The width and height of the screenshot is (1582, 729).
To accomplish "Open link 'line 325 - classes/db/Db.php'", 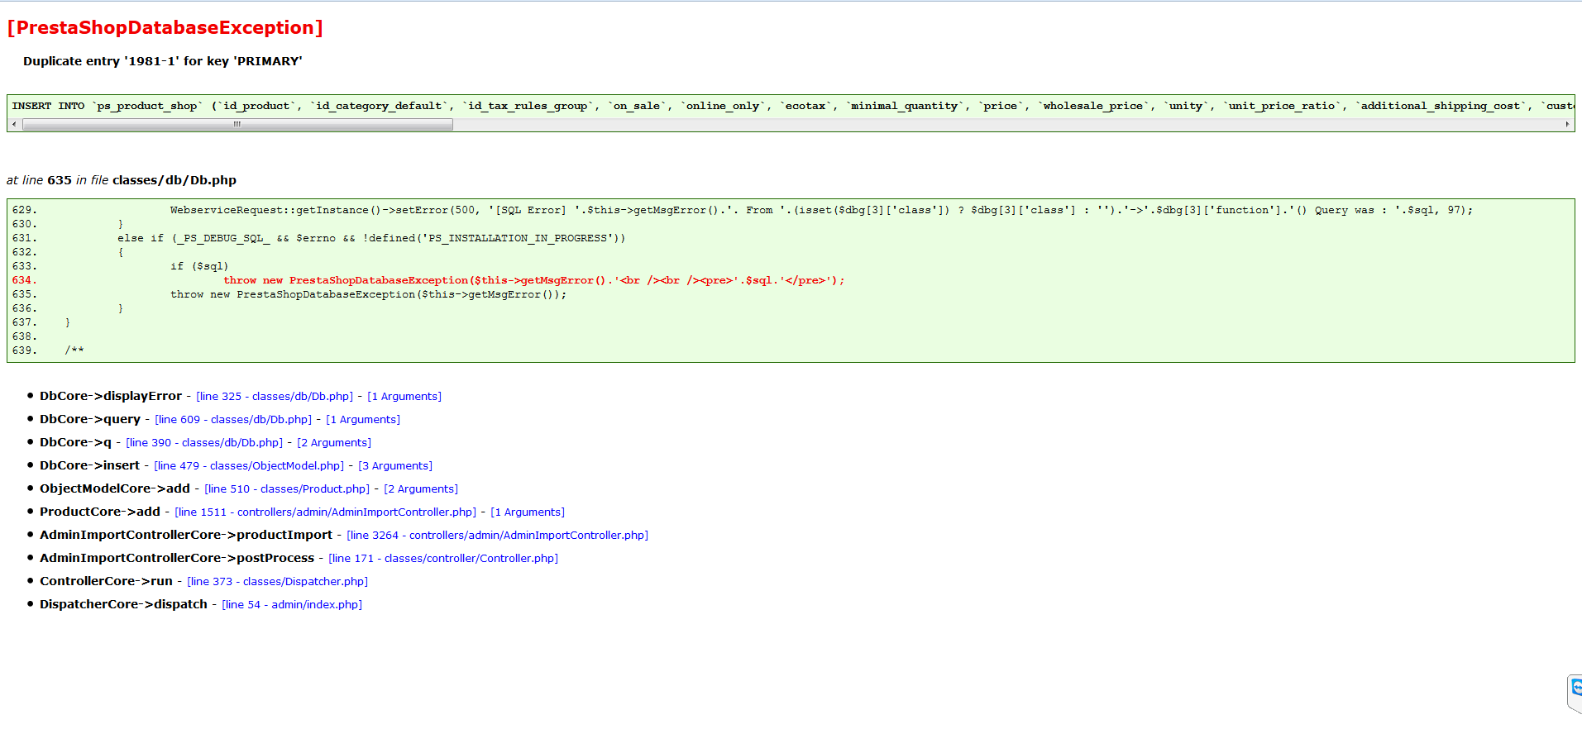I will tap(275, 397).
